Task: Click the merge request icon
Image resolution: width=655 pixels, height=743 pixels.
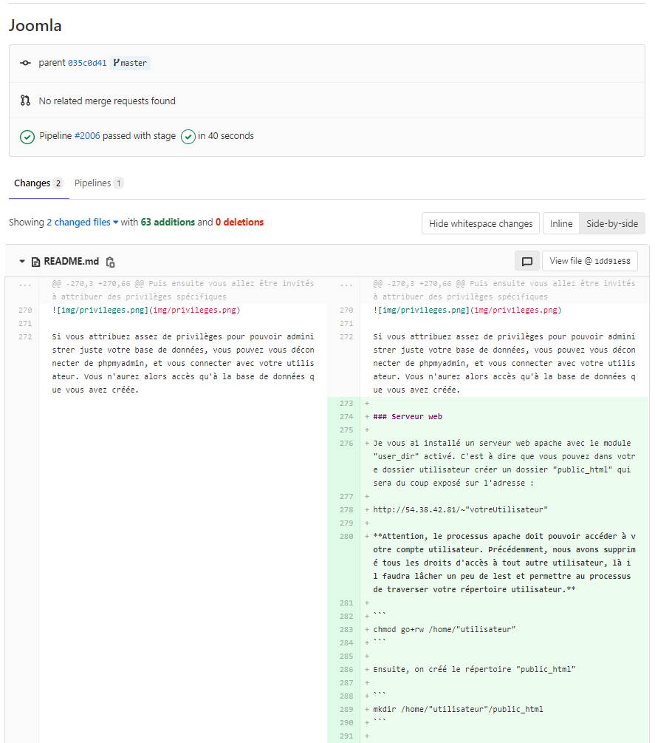Action: pyautogui.click(x=26, y=101)
